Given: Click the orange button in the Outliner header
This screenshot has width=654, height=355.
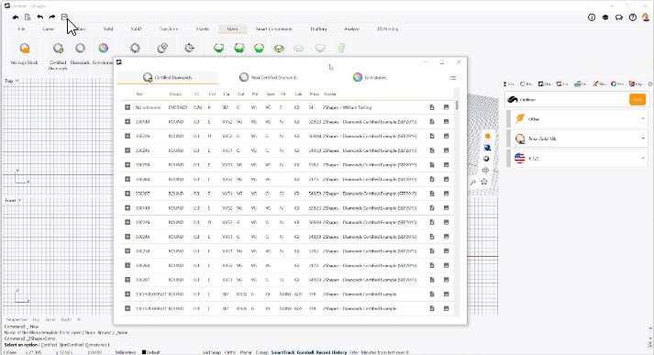Looking at the screenshot, I should [637, 99].
